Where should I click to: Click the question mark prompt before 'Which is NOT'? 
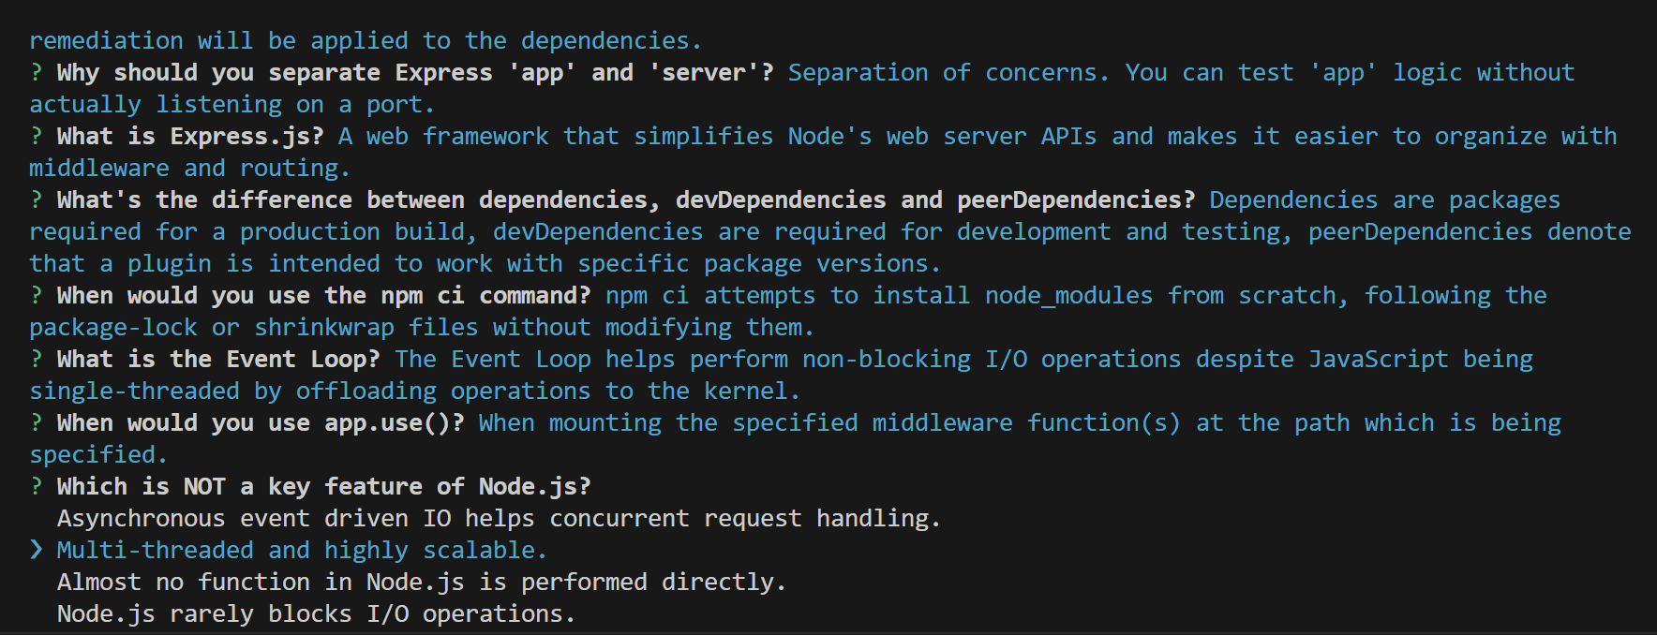pos(36,487)
